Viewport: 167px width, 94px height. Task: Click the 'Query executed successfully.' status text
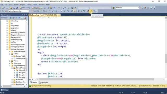tap(41, 86)
